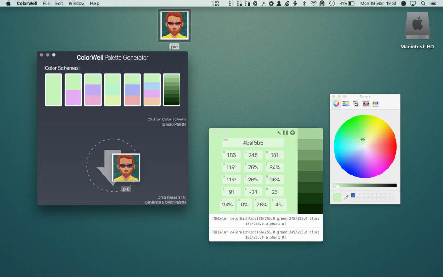Click the four vertical bars palette icon
This screenshot has width=443, height=277.
pos(285,132)
